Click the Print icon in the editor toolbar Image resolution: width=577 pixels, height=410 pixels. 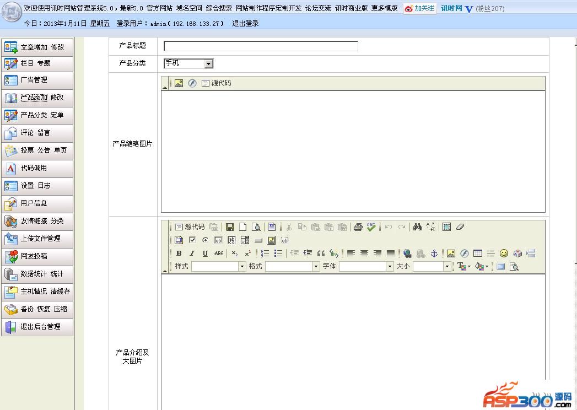coord(358,227)
